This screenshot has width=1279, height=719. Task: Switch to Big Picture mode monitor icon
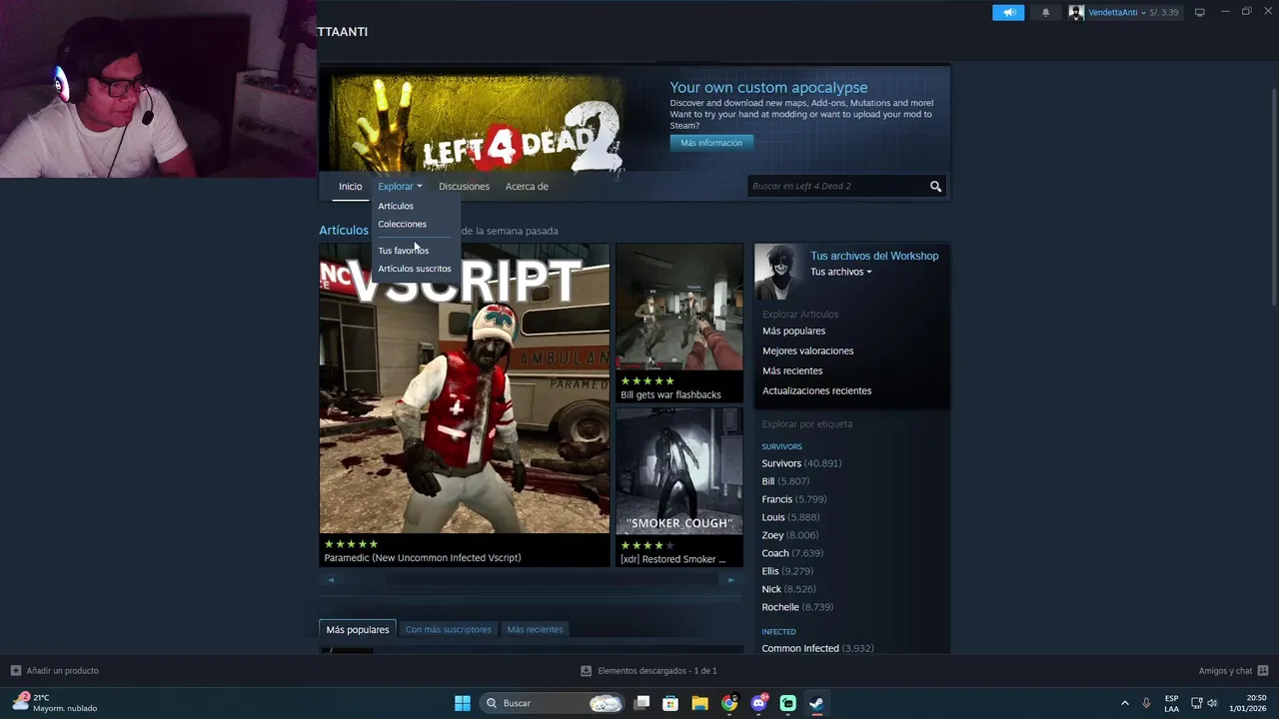(1199, 12)
